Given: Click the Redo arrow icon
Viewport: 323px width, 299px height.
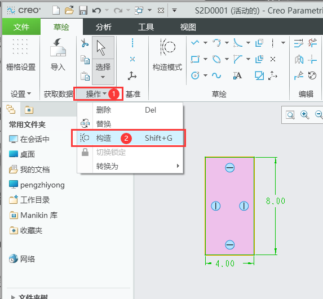Looking at the screenshot, I should [x=118, y=10].
